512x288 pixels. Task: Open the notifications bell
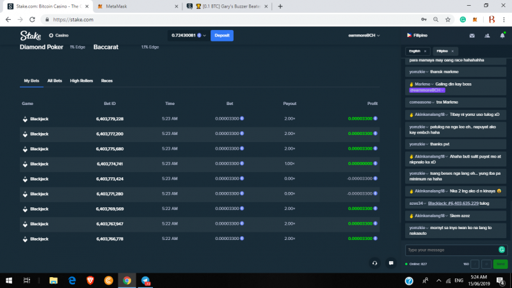click(x=502, y=35)
